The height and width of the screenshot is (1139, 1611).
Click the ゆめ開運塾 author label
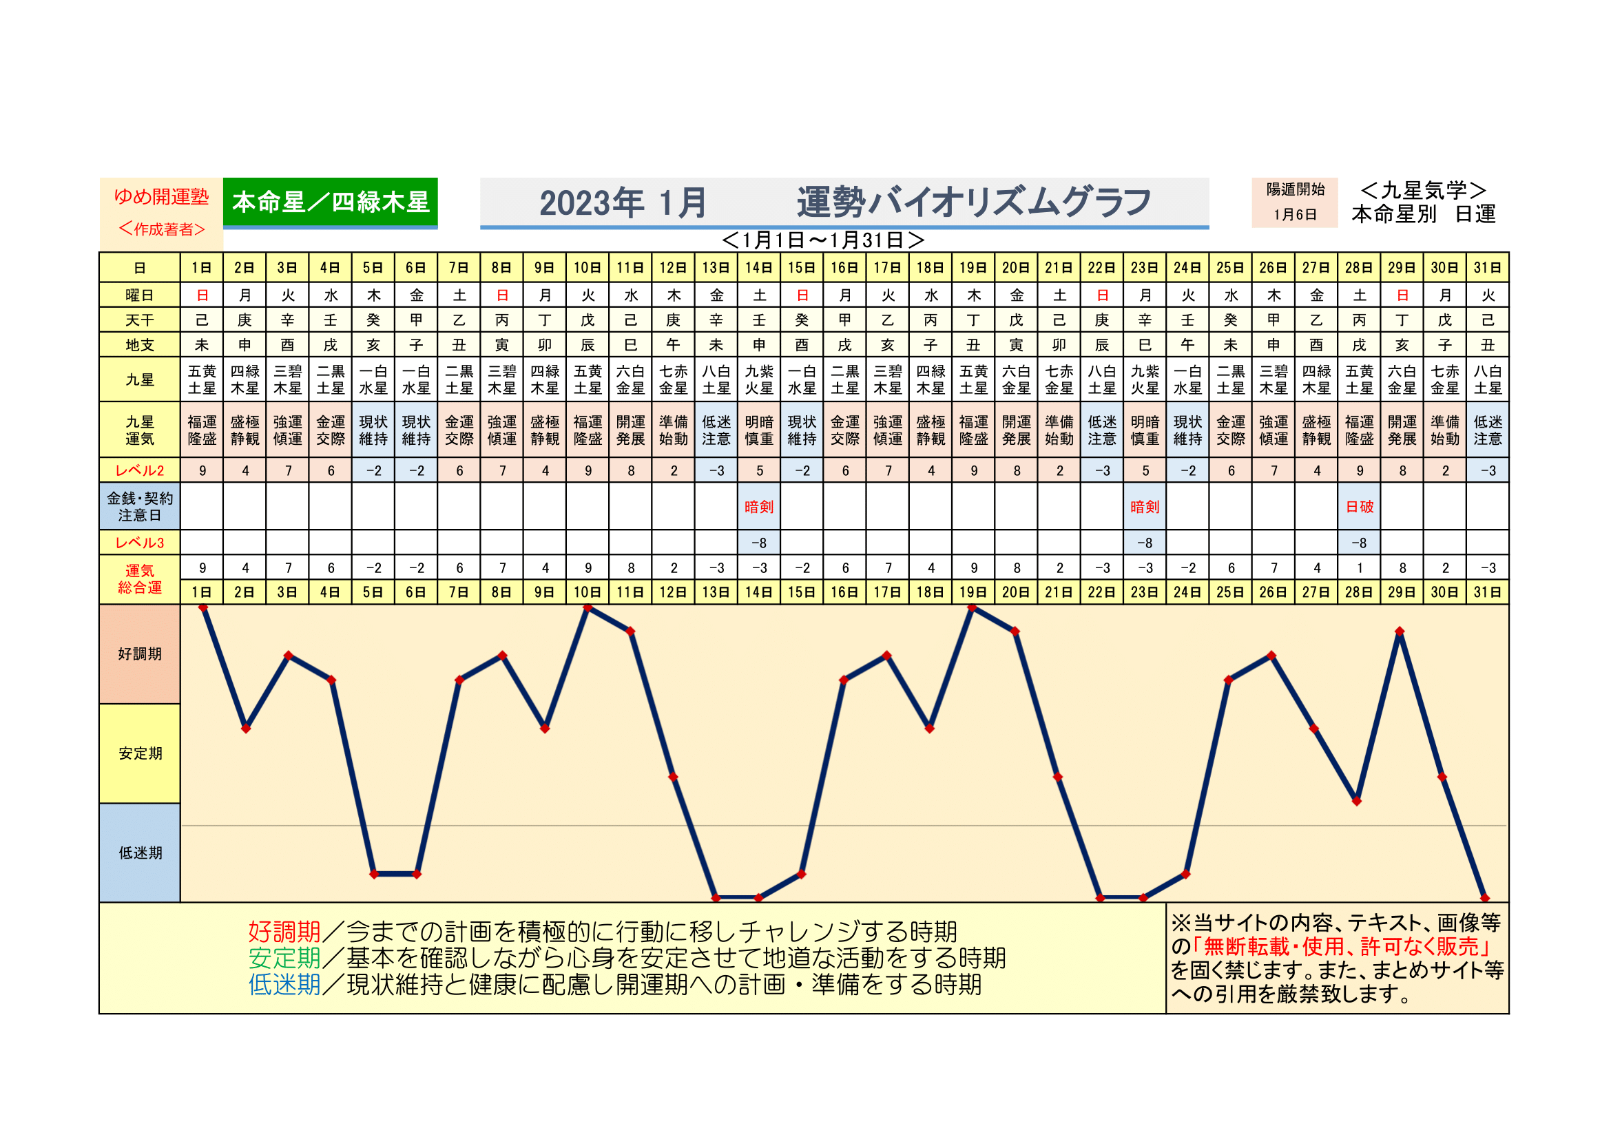(x=161, y=196)
